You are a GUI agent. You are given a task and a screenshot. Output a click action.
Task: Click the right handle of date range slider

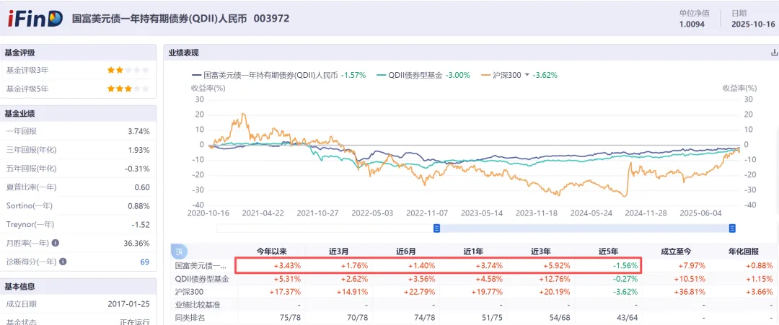tap(732, 228)
